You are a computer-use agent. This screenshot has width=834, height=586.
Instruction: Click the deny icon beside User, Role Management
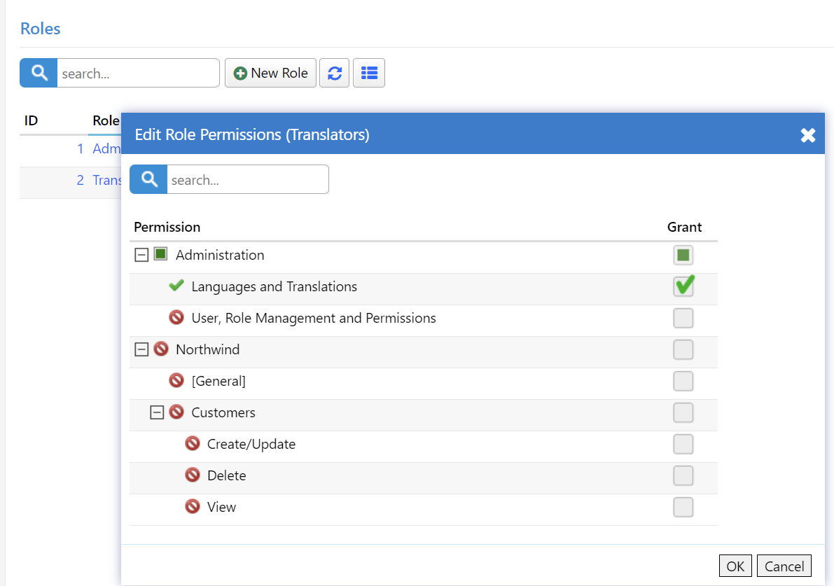[176, 318]
